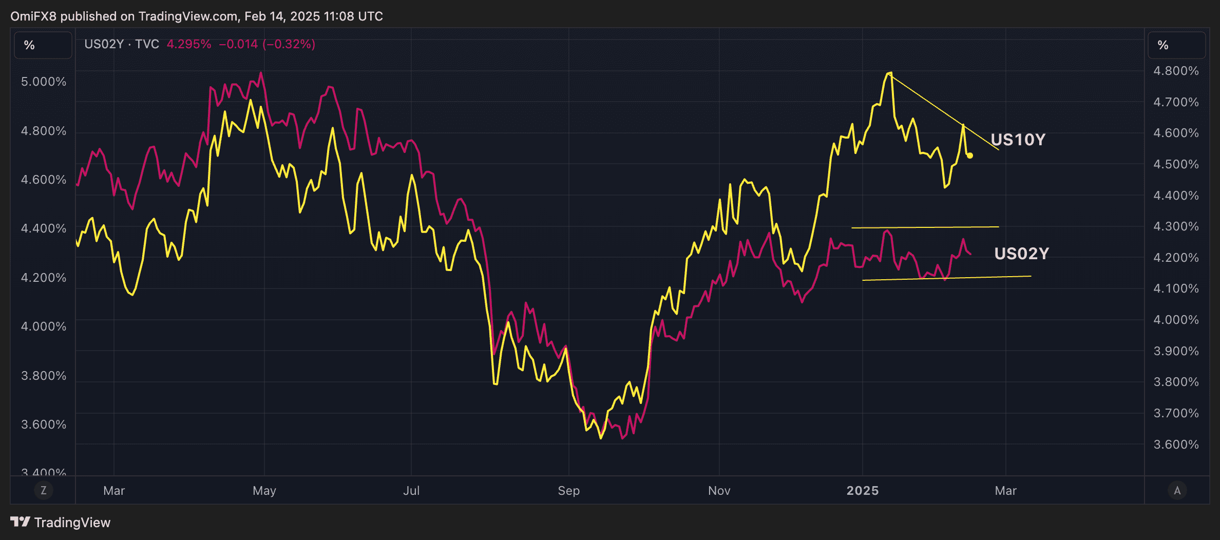Click the yellow dot at US10Y's last price
The height and width of the screenshot is (540, 1220).
coord(970,156)
